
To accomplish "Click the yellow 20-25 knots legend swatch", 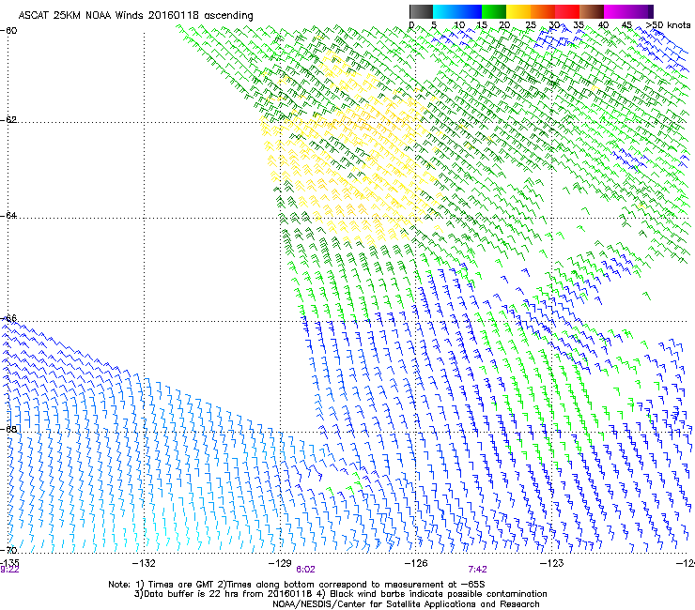I will [518, 11].
